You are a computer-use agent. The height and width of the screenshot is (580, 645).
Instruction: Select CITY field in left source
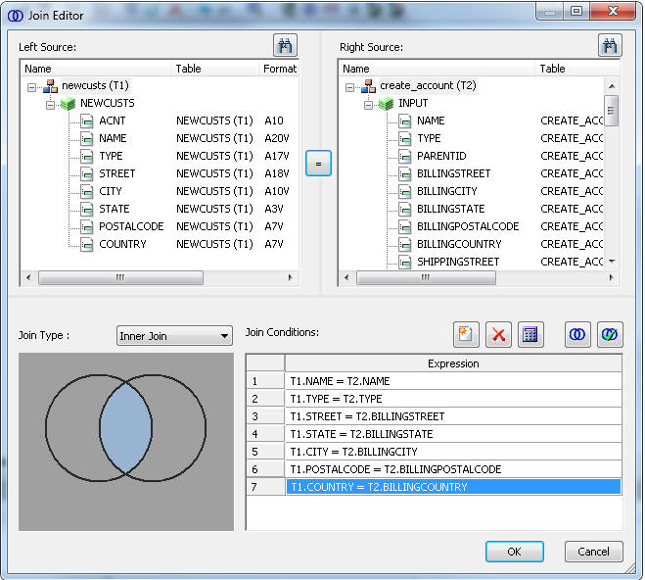(x=111, y=191)
